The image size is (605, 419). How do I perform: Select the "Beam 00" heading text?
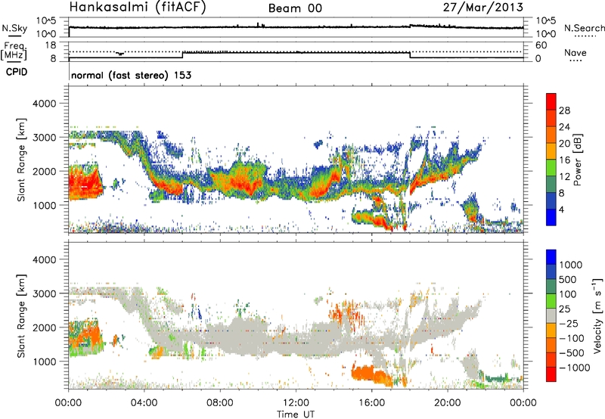295,8
